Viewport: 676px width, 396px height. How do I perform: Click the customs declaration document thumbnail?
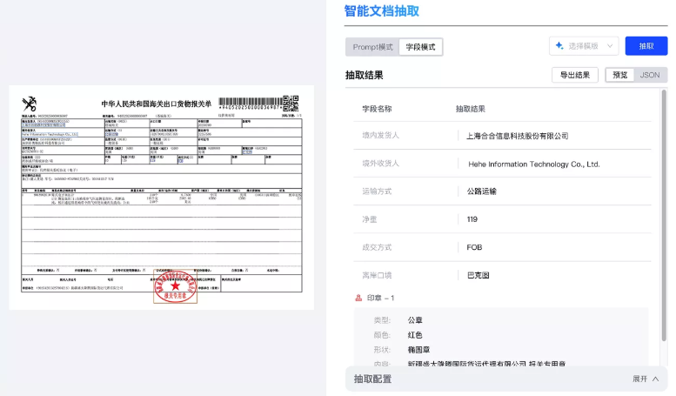[x=162, y=198]
